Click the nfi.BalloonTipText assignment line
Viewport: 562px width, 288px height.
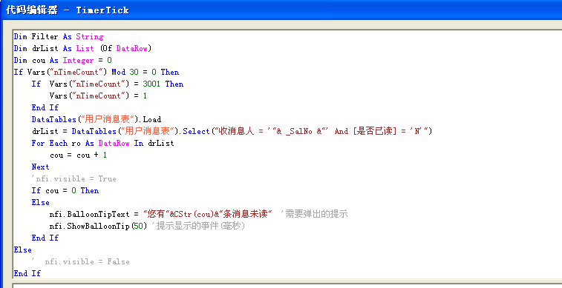coord(161,214)
